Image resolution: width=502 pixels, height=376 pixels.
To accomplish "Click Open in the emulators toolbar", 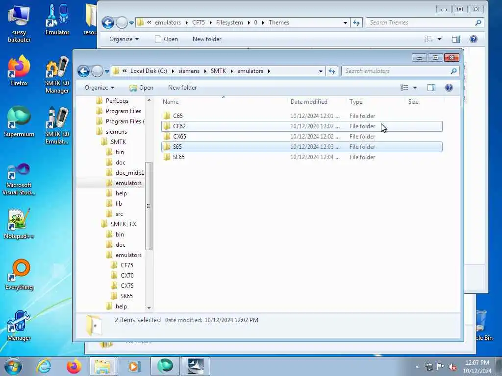I will pyautogui.click(x=141, y=88).
